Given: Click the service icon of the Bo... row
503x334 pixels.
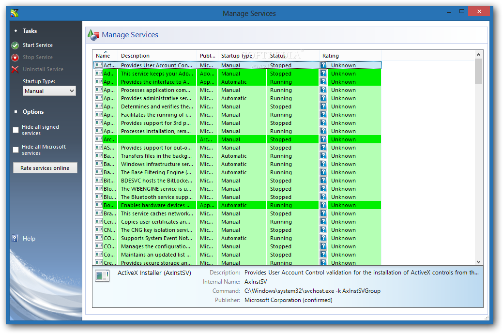Looking at the screenshot, I should point(99,205).
